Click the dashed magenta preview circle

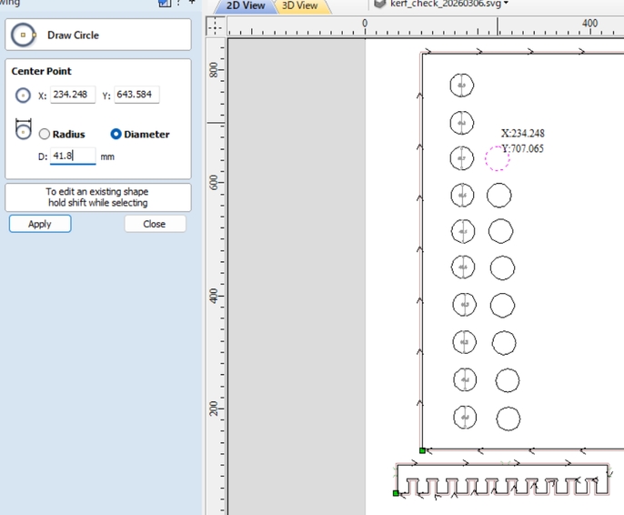pyautogui.click(x=497, y=158)
